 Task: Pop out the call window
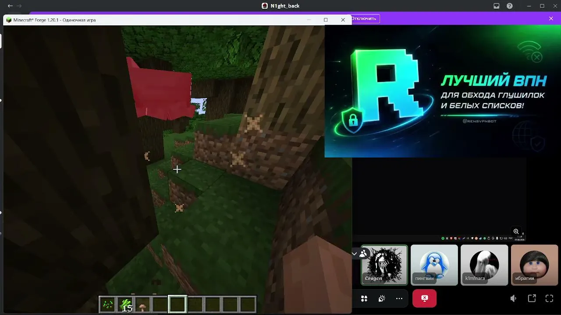(x=532, y=298)
